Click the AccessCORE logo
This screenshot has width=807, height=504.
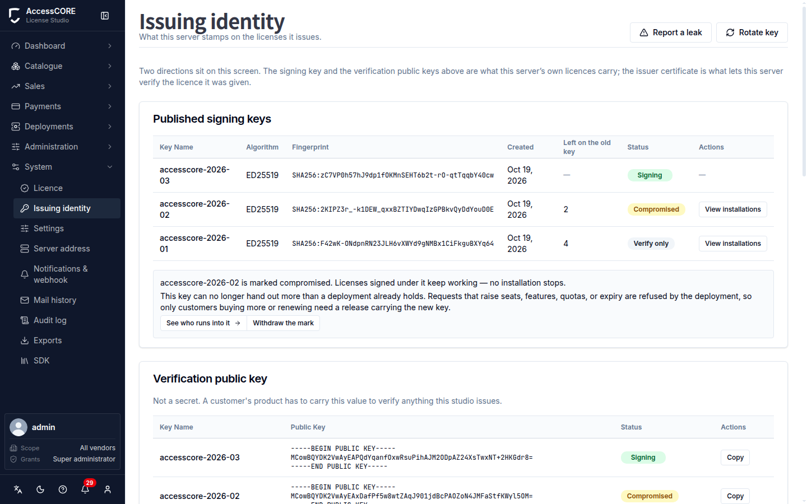coord(15,16)
